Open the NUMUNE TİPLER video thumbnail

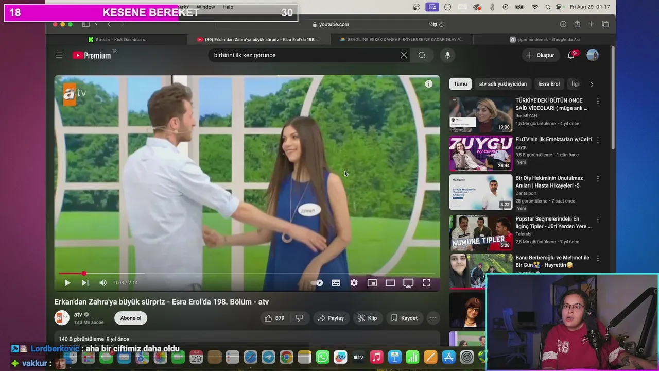click(481, 233)
